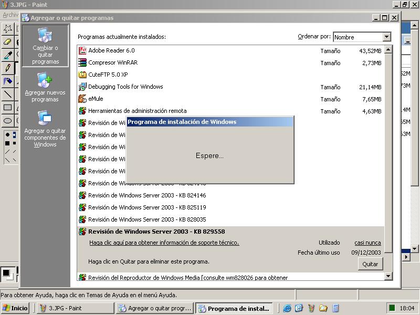420x315 pixels.
Task: Click the 7,65MB size value
Action: [x=372, y=99]
